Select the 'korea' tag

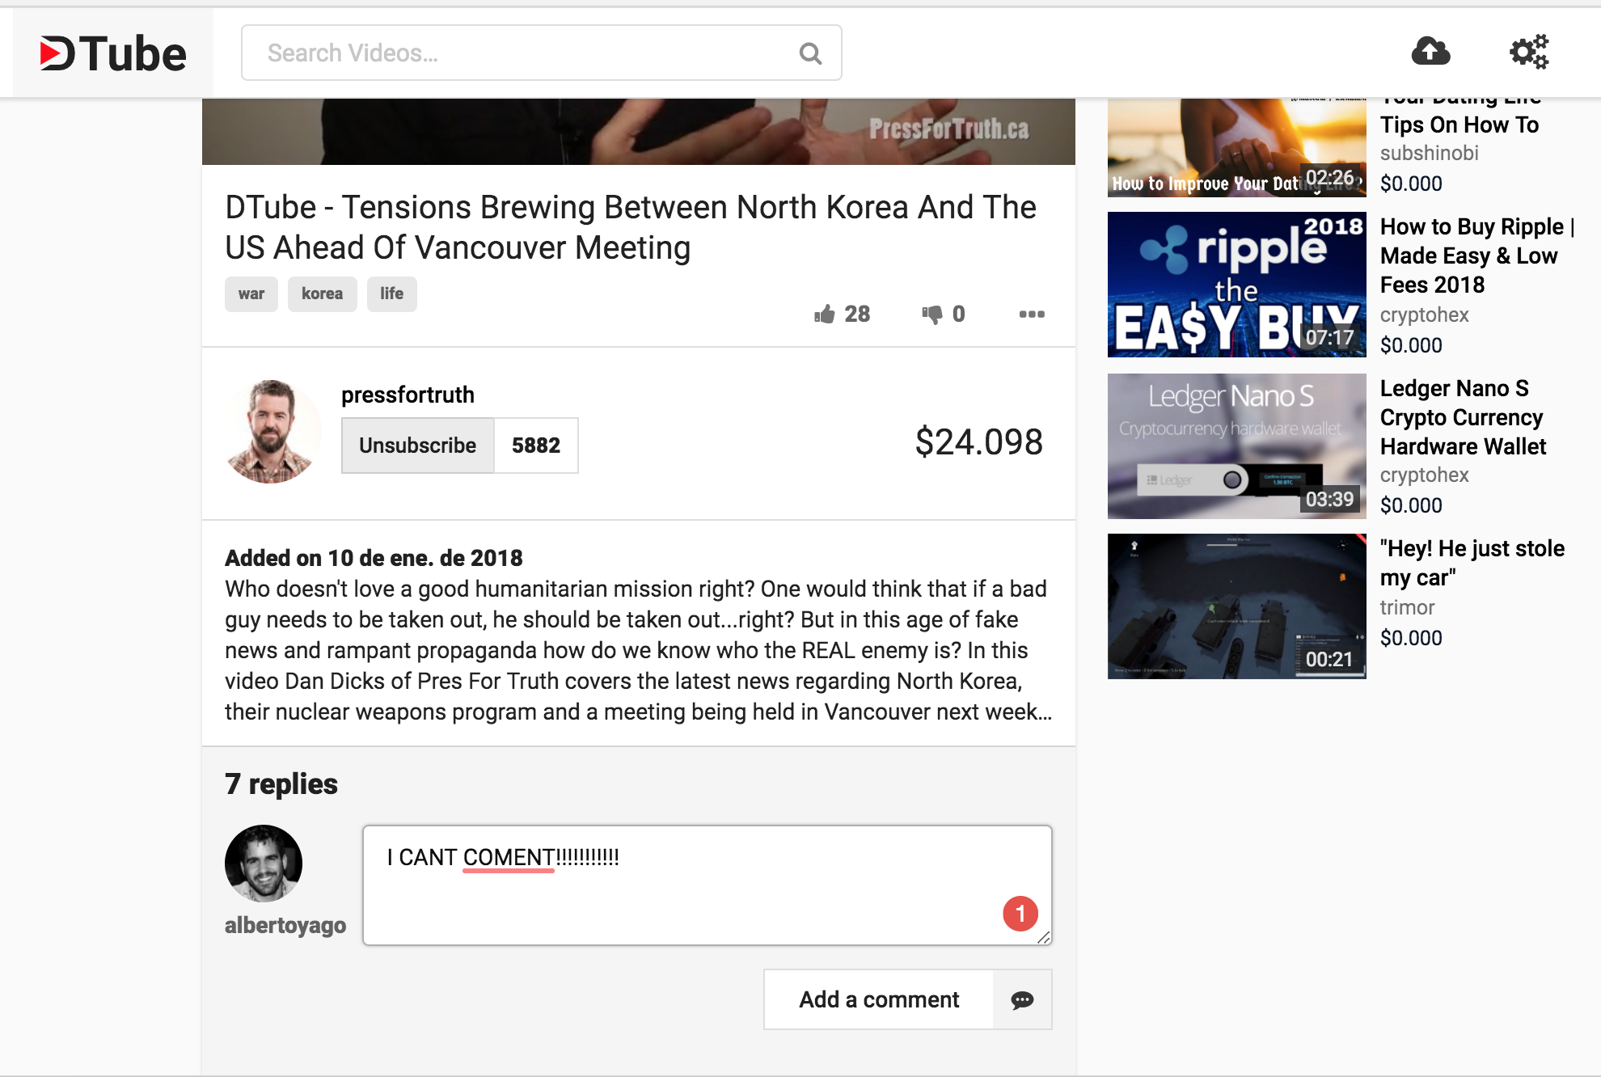tap(322, 294)
